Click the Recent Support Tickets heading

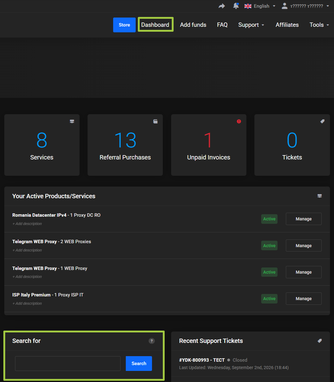pos(211,341)
